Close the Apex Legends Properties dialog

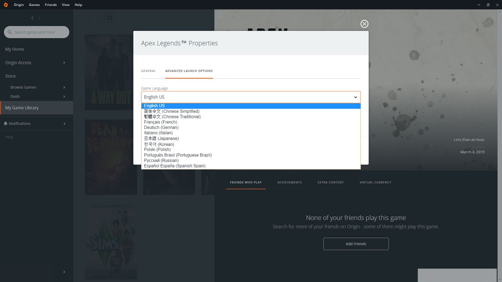tap(364, 24)
